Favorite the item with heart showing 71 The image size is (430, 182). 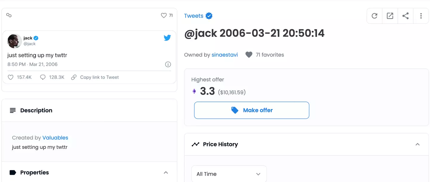click(164, 15)
